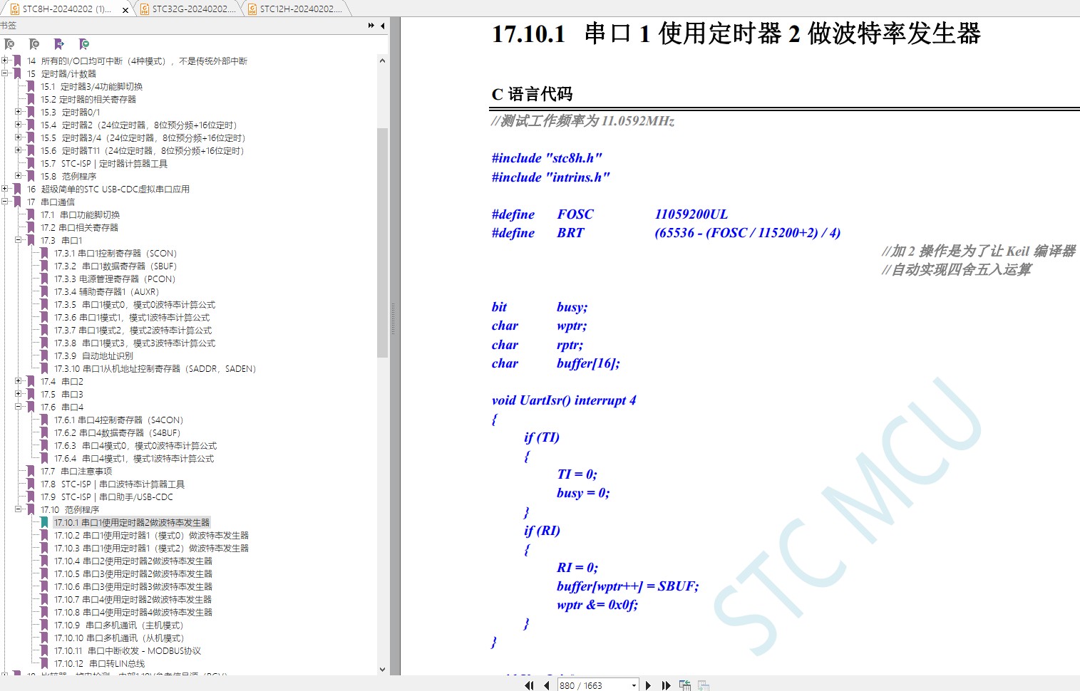Collapse the bookmarks panel with the left arrow
The height and width of the screenshot is (691, 1080).
click(x=382, y=26)
